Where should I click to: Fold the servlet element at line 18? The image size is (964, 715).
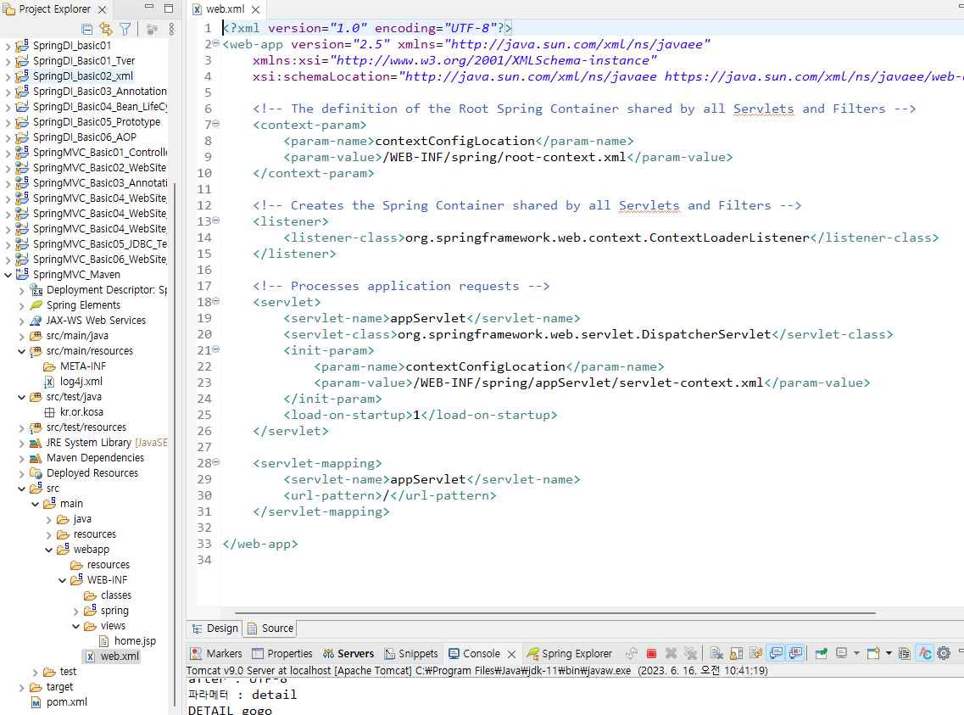click(216, 301)
